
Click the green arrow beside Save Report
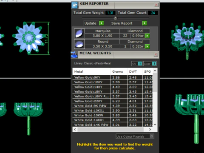tap(144, 23)
